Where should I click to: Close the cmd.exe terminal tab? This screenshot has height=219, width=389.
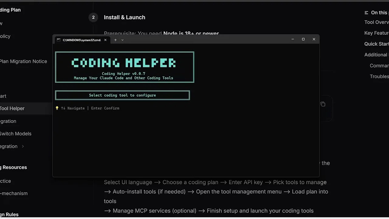coord(105,40)
